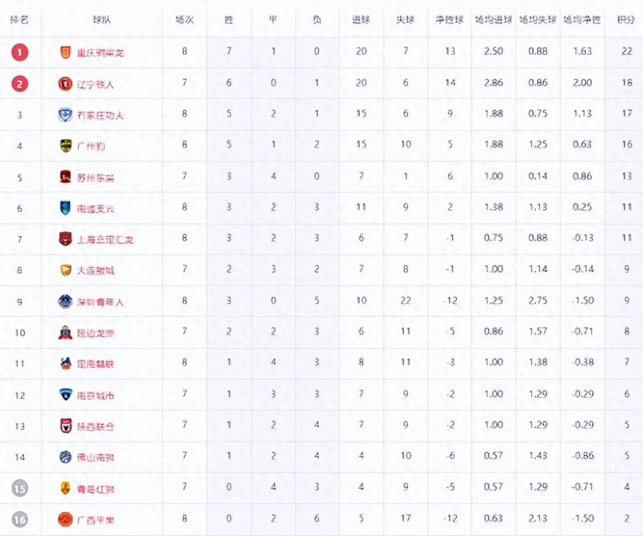Image resolution: width=643 pixels, height=536 pixels.
Task: Click the 重庆铜梁龙 team logo
Action: [66, 52]
